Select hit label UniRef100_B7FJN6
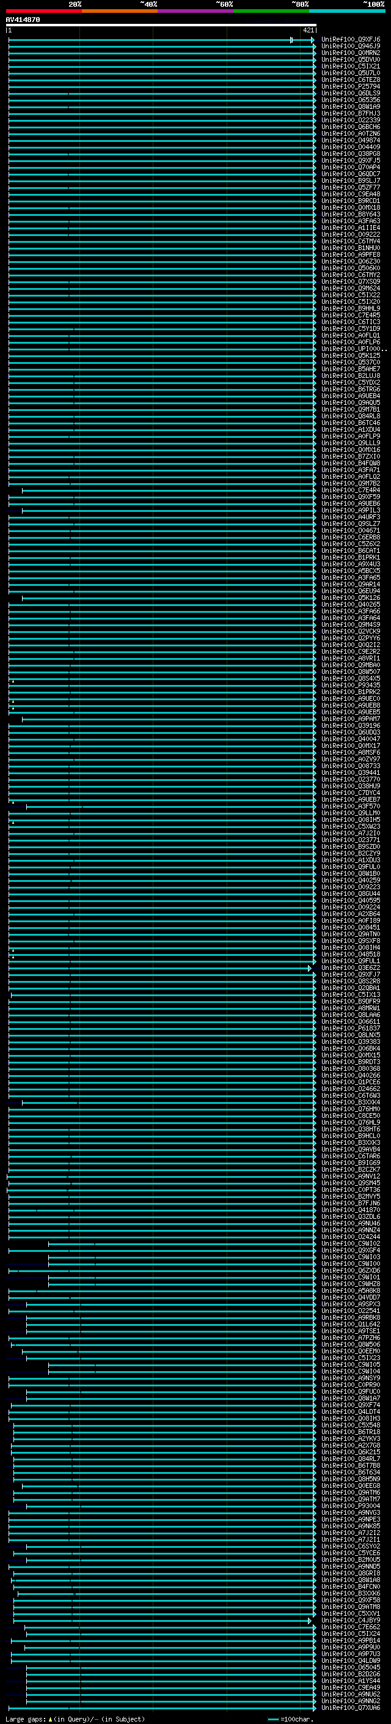 tap(351, 1203)
